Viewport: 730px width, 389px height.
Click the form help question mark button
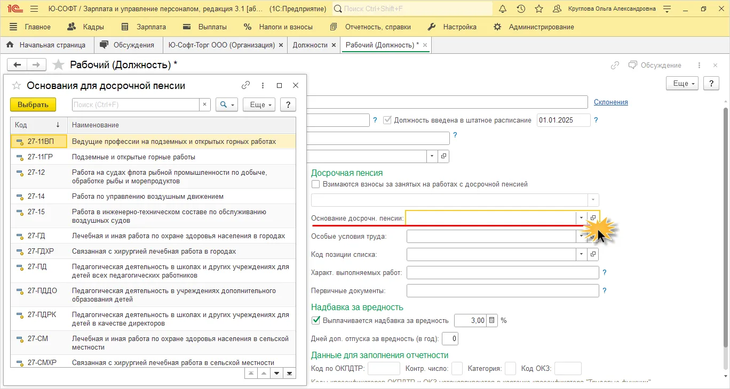[x=711, y=84]
